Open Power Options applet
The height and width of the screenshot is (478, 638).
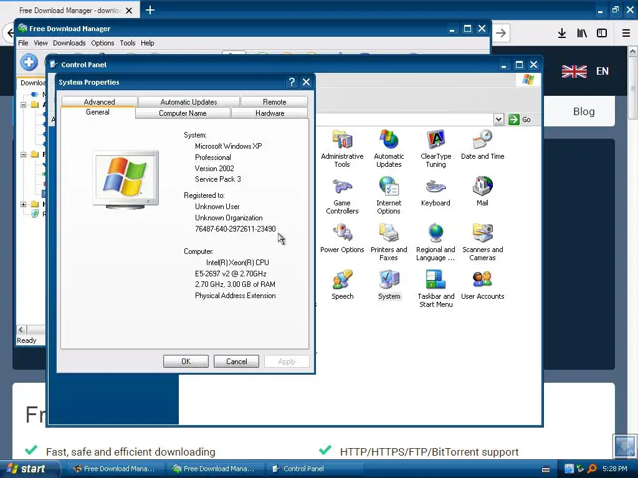(342, 238)
